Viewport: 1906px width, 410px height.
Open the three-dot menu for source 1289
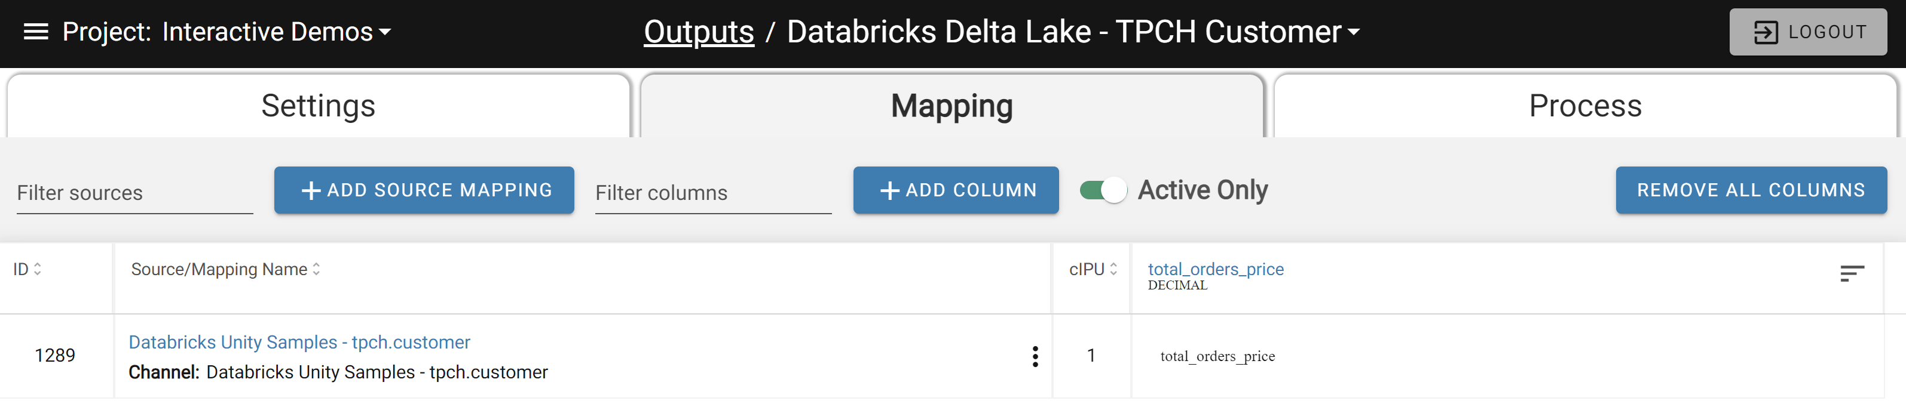click(x=1035, y=357)
